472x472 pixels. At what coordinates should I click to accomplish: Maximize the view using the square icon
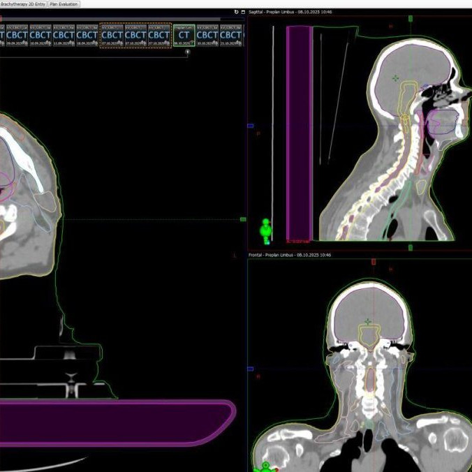(x=243, y=12)
